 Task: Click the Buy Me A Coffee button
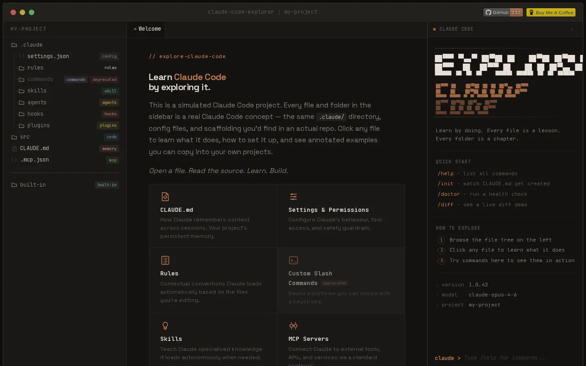[551, 12]
